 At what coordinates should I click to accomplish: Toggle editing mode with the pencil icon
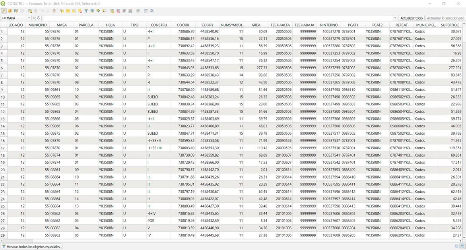pyautogui.click(x=4, y=11)
